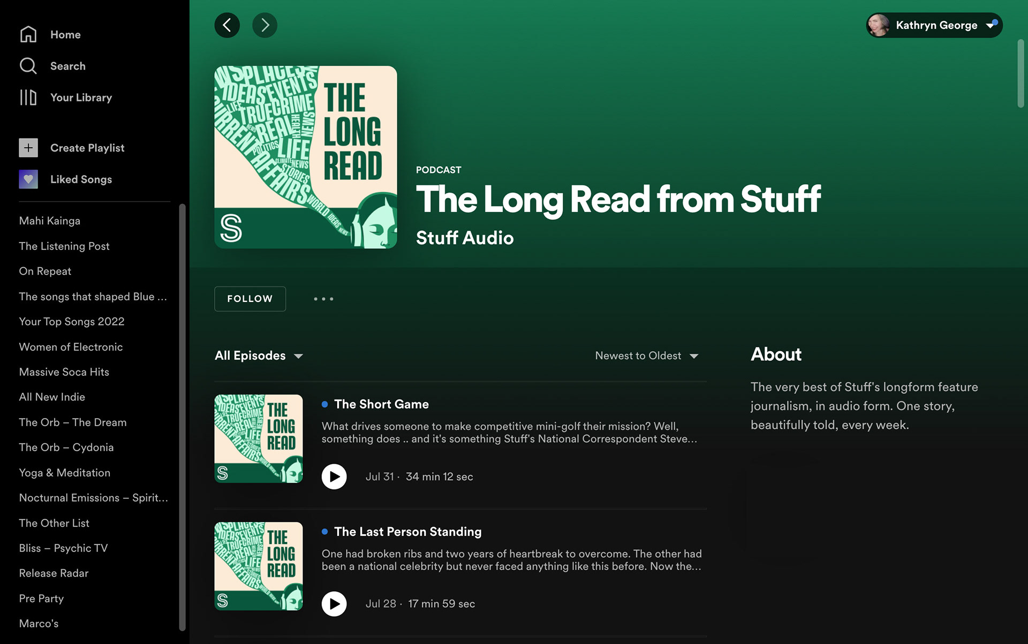Screen dimensions: 1028x644
Task: Open the Stuff Audio publisher link
Action: (x=465, y=238)
